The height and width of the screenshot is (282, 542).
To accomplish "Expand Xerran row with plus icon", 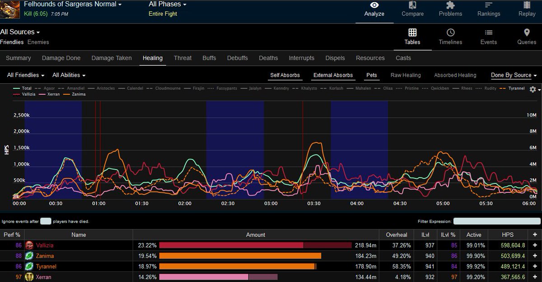I will point(535,277).
